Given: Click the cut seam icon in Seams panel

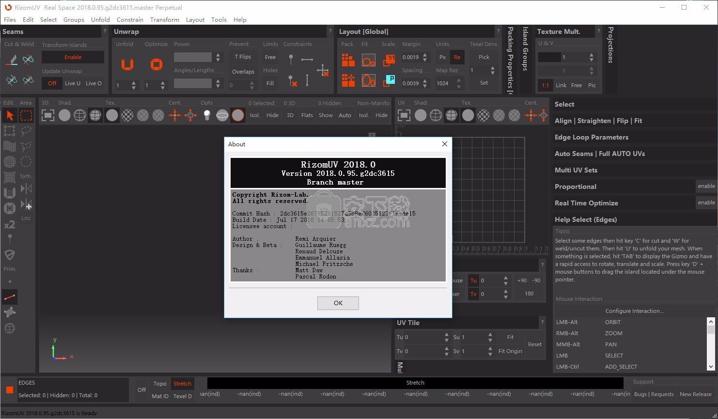Looking at the screenshot, I should click(x=12, y=60).
